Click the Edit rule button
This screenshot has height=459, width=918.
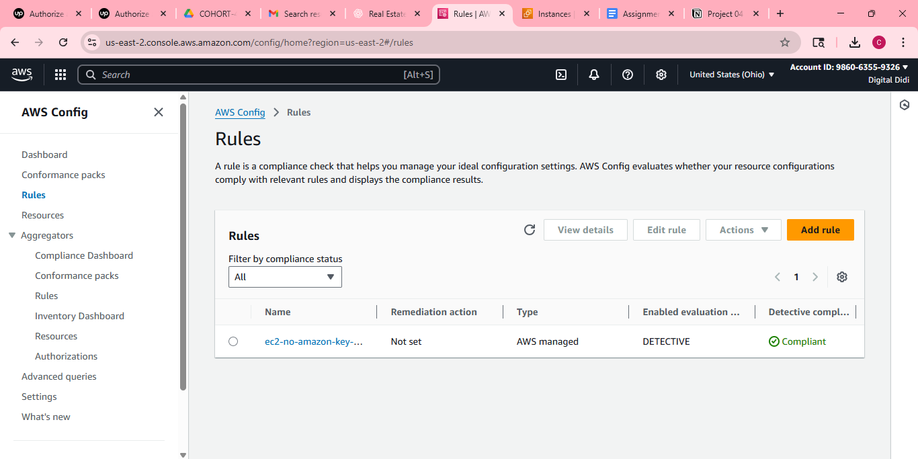point(667,230)
